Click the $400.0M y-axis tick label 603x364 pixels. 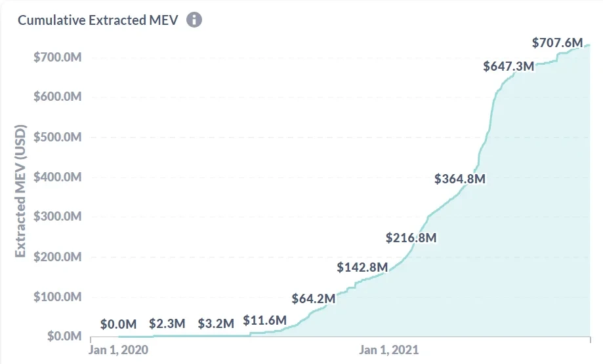pos(57,177)
